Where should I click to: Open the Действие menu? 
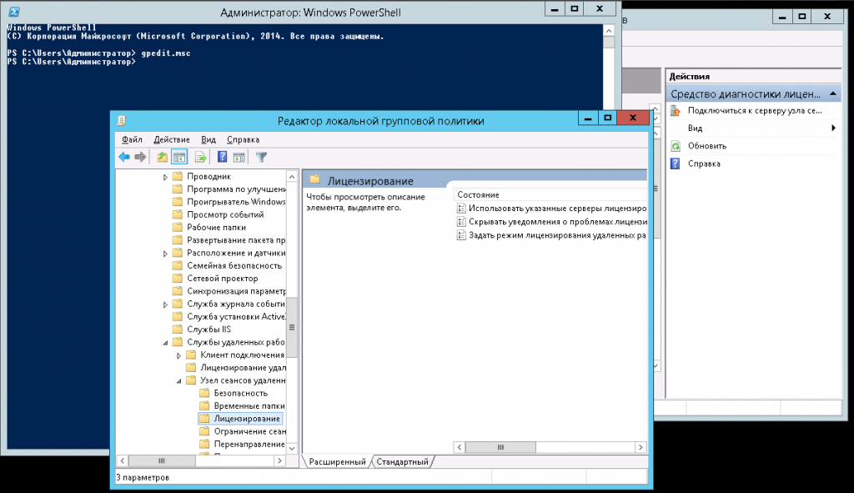(x=171, y=139)
